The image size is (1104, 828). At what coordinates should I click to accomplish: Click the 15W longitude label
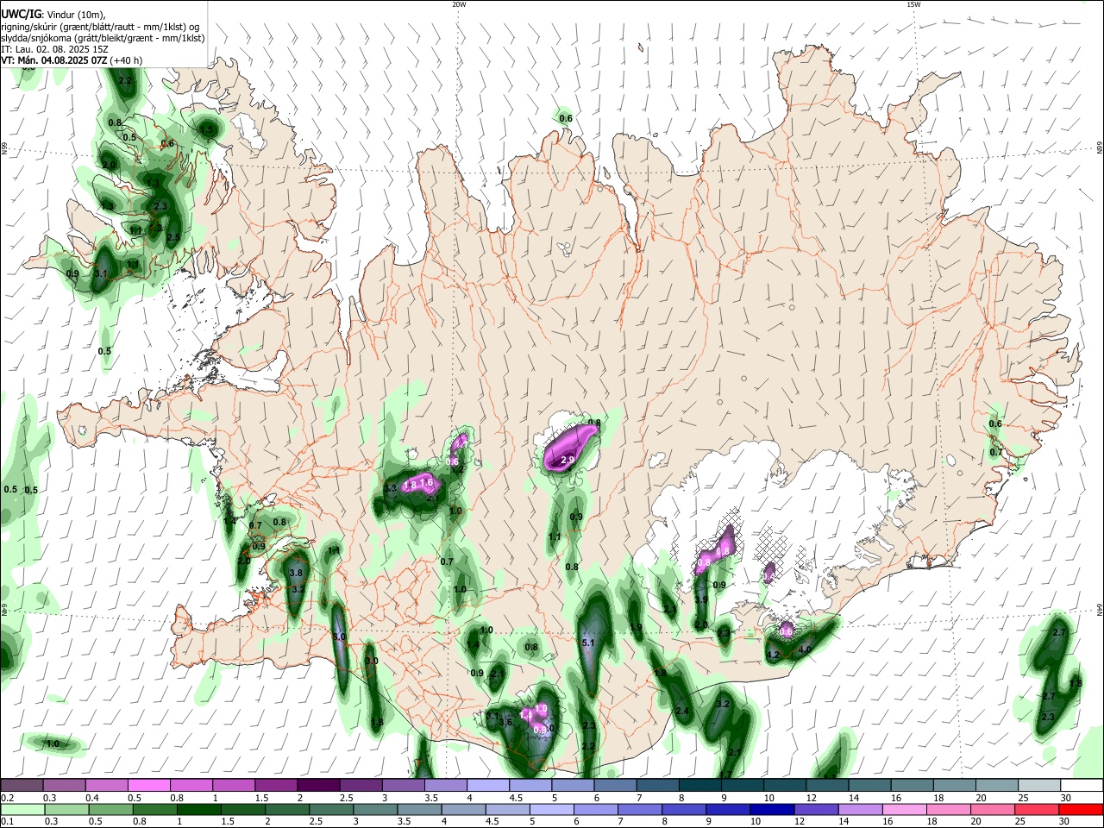click(x=913, y=4)
